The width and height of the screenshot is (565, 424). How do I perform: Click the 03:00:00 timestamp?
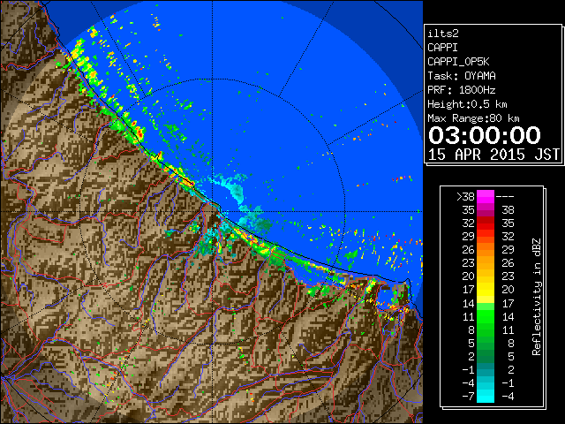[485, 135]
